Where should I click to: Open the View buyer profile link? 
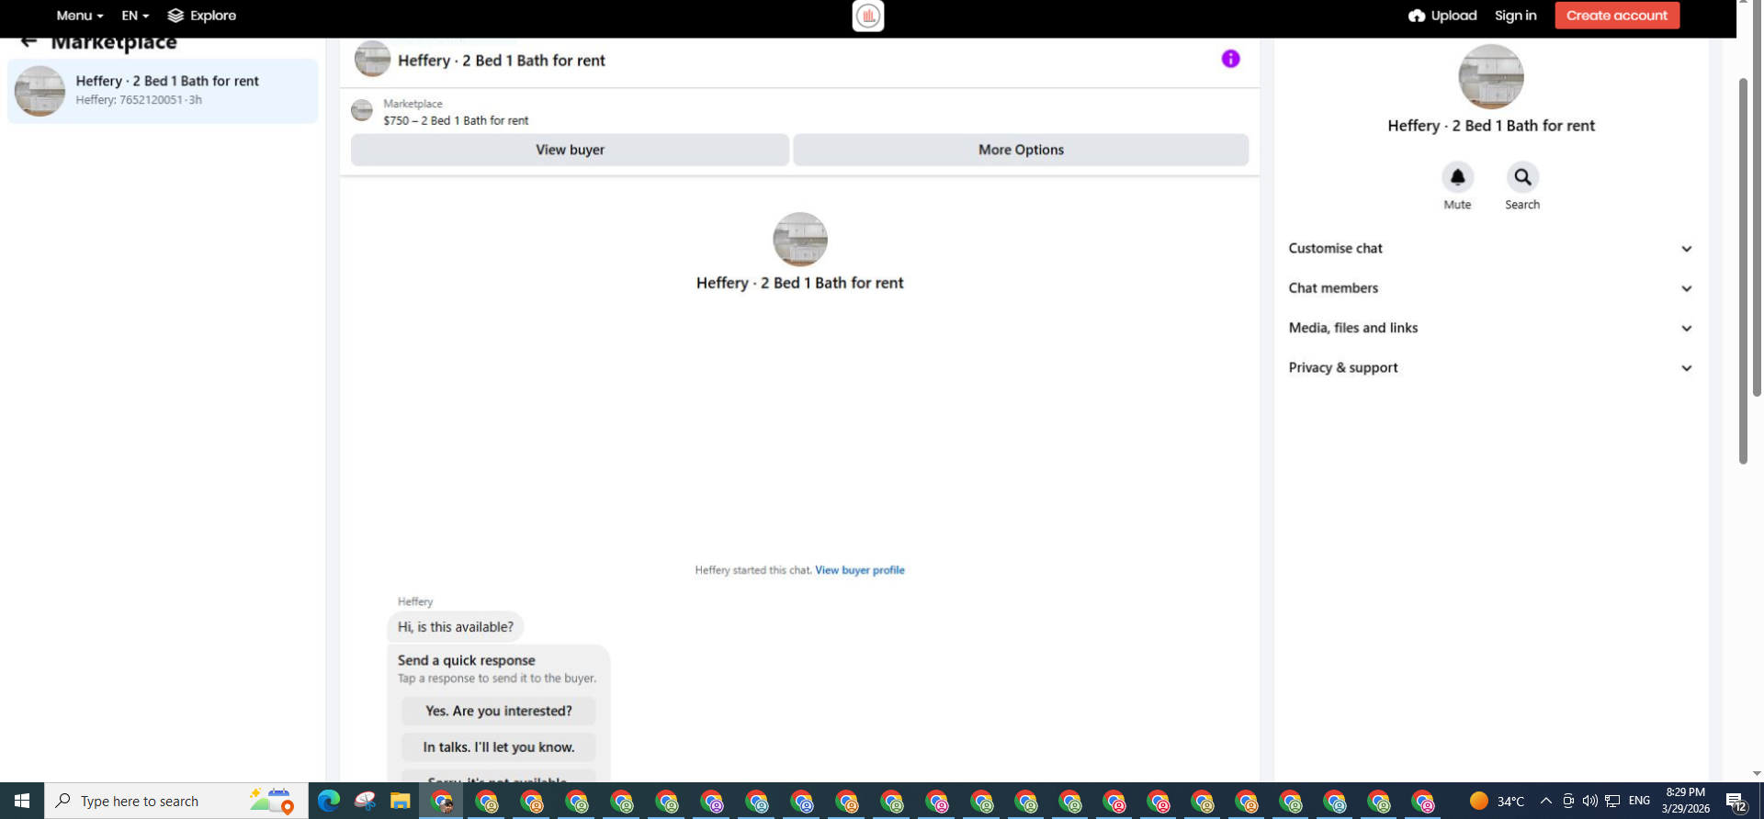point(860,570)
